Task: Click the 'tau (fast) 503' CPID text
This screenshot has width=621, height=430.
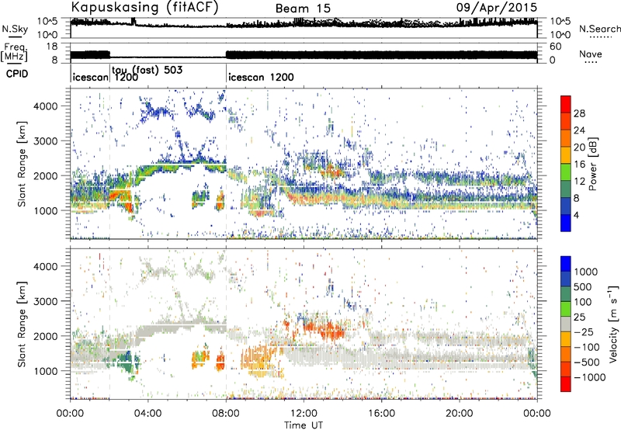Action: [x=147, y=70]
